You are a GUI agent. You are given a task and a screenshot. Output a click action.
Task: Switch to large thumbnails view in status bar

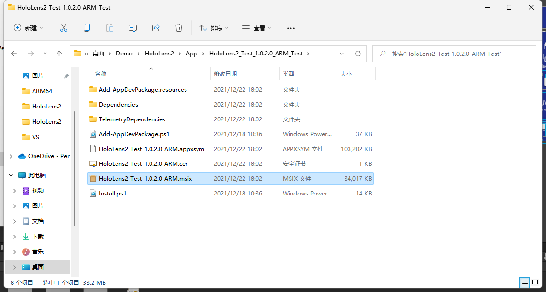(535, 282)
